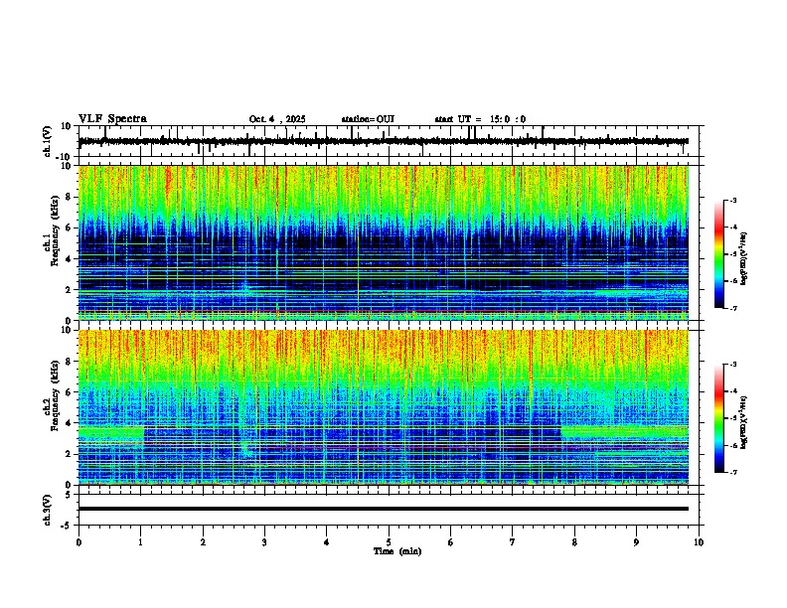Click time-axis tick label "10" at the end of the time axis
This screenshot has height=608, width=787.
click(699, 542)
